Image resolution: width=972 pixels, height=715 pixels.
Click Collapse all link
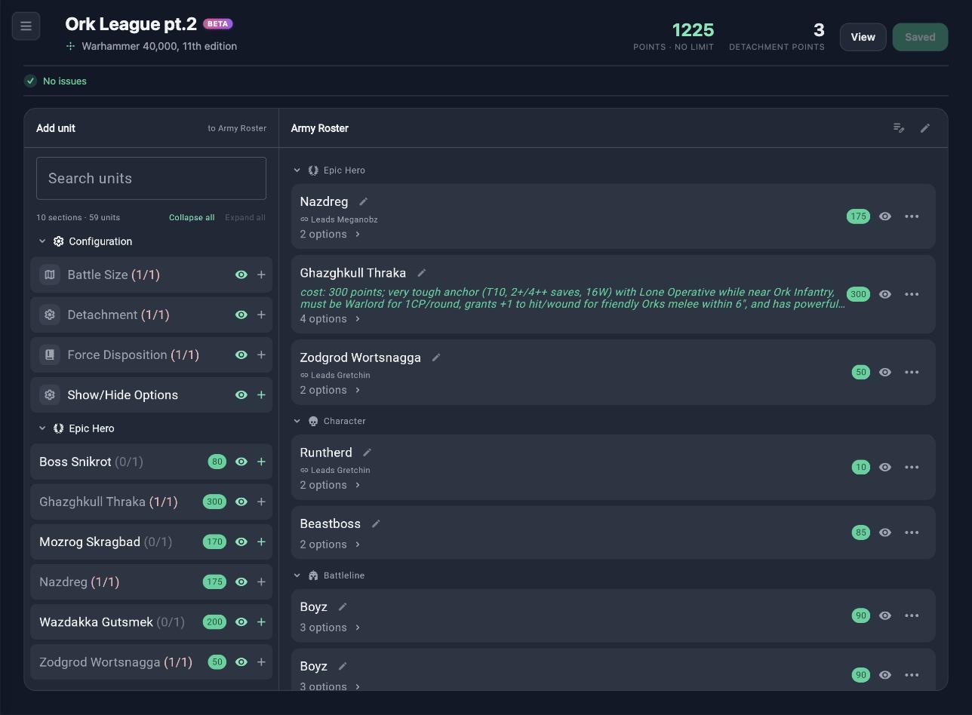[x=192, y=217]
